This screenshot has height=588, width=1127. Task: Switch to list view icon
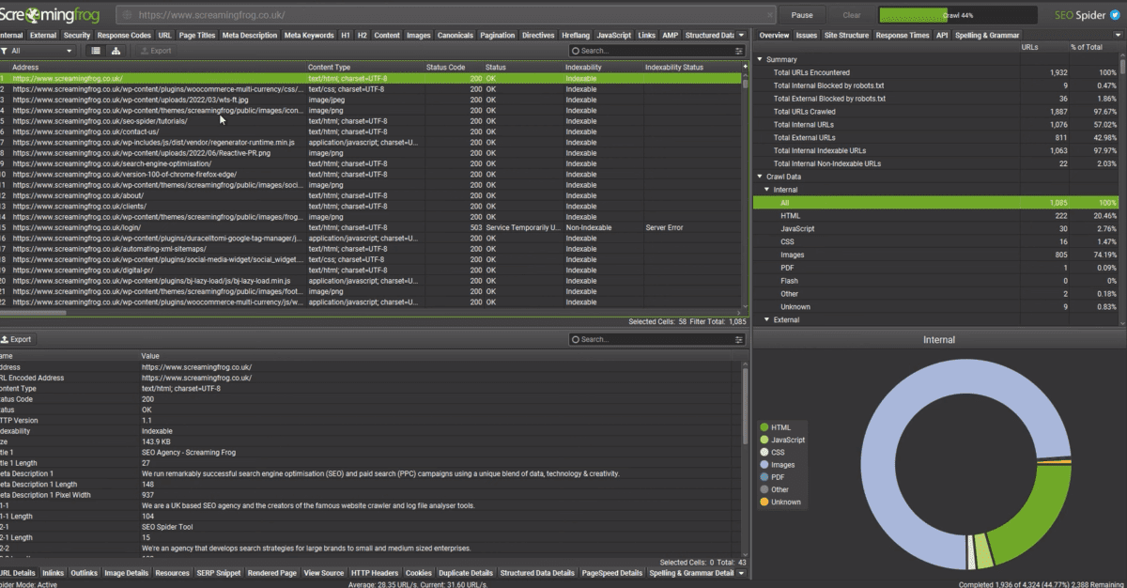pyautogui.click(x=96, y=51)
